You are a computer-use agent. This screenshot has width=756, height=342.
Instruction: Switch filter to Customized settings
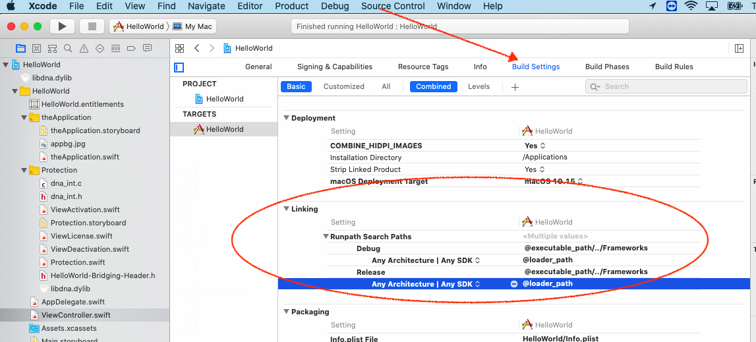[x=344, y=86]
